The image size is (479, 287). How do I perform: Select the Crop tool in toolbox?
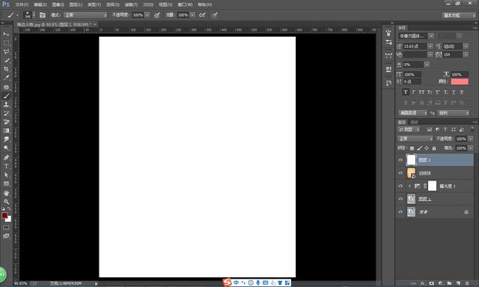[6, 69]
